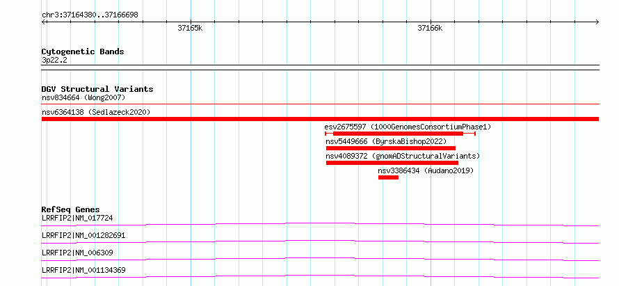This screenshot has height=286, width=619.
Task: Open transcript LRRFIP2|NM_001282691 label
Action: click(83, 235)
